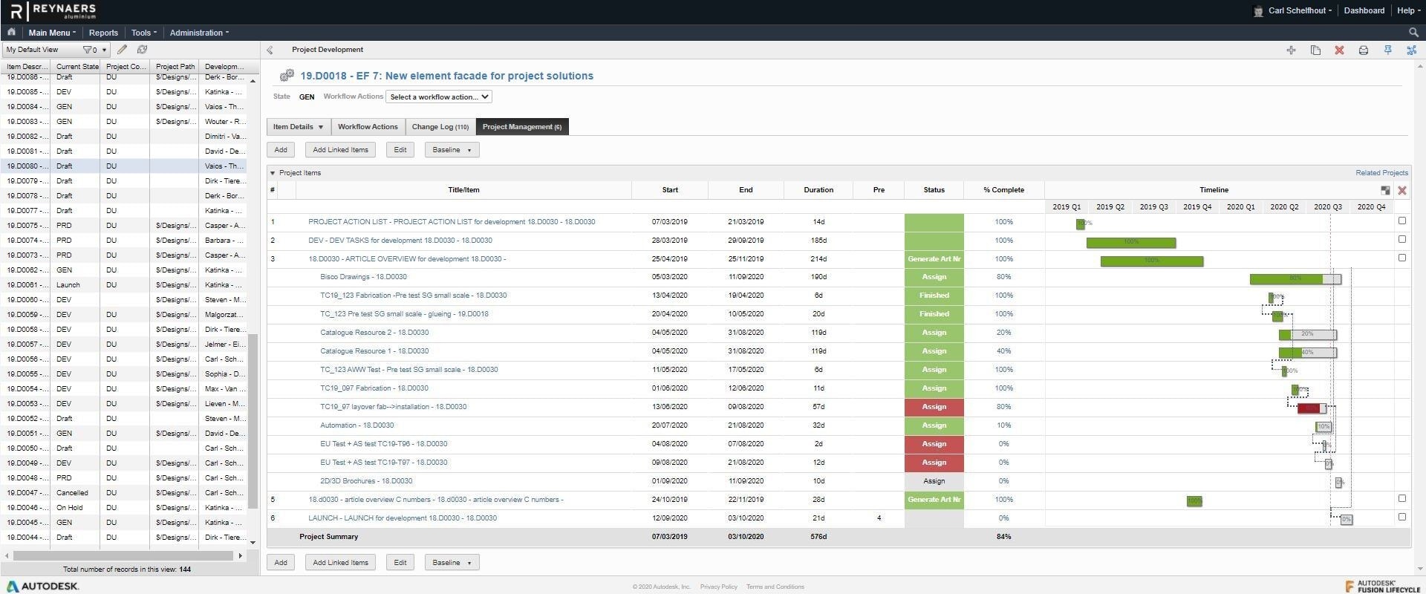Click the Related Projects link
1426x594 pixels.
pos(1381,173)
